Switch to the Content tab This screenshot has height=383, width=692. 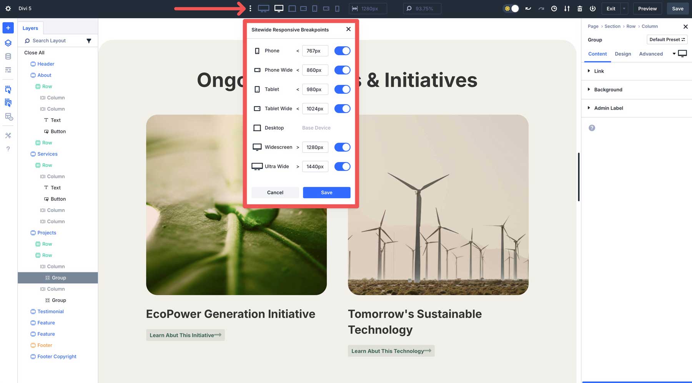(597, 54)
